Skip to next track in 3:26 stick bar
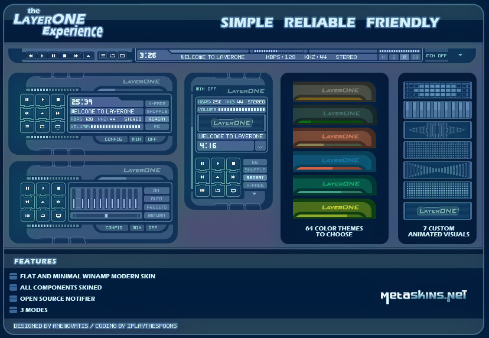Screen dimensions: 489x338 point(76,56)
